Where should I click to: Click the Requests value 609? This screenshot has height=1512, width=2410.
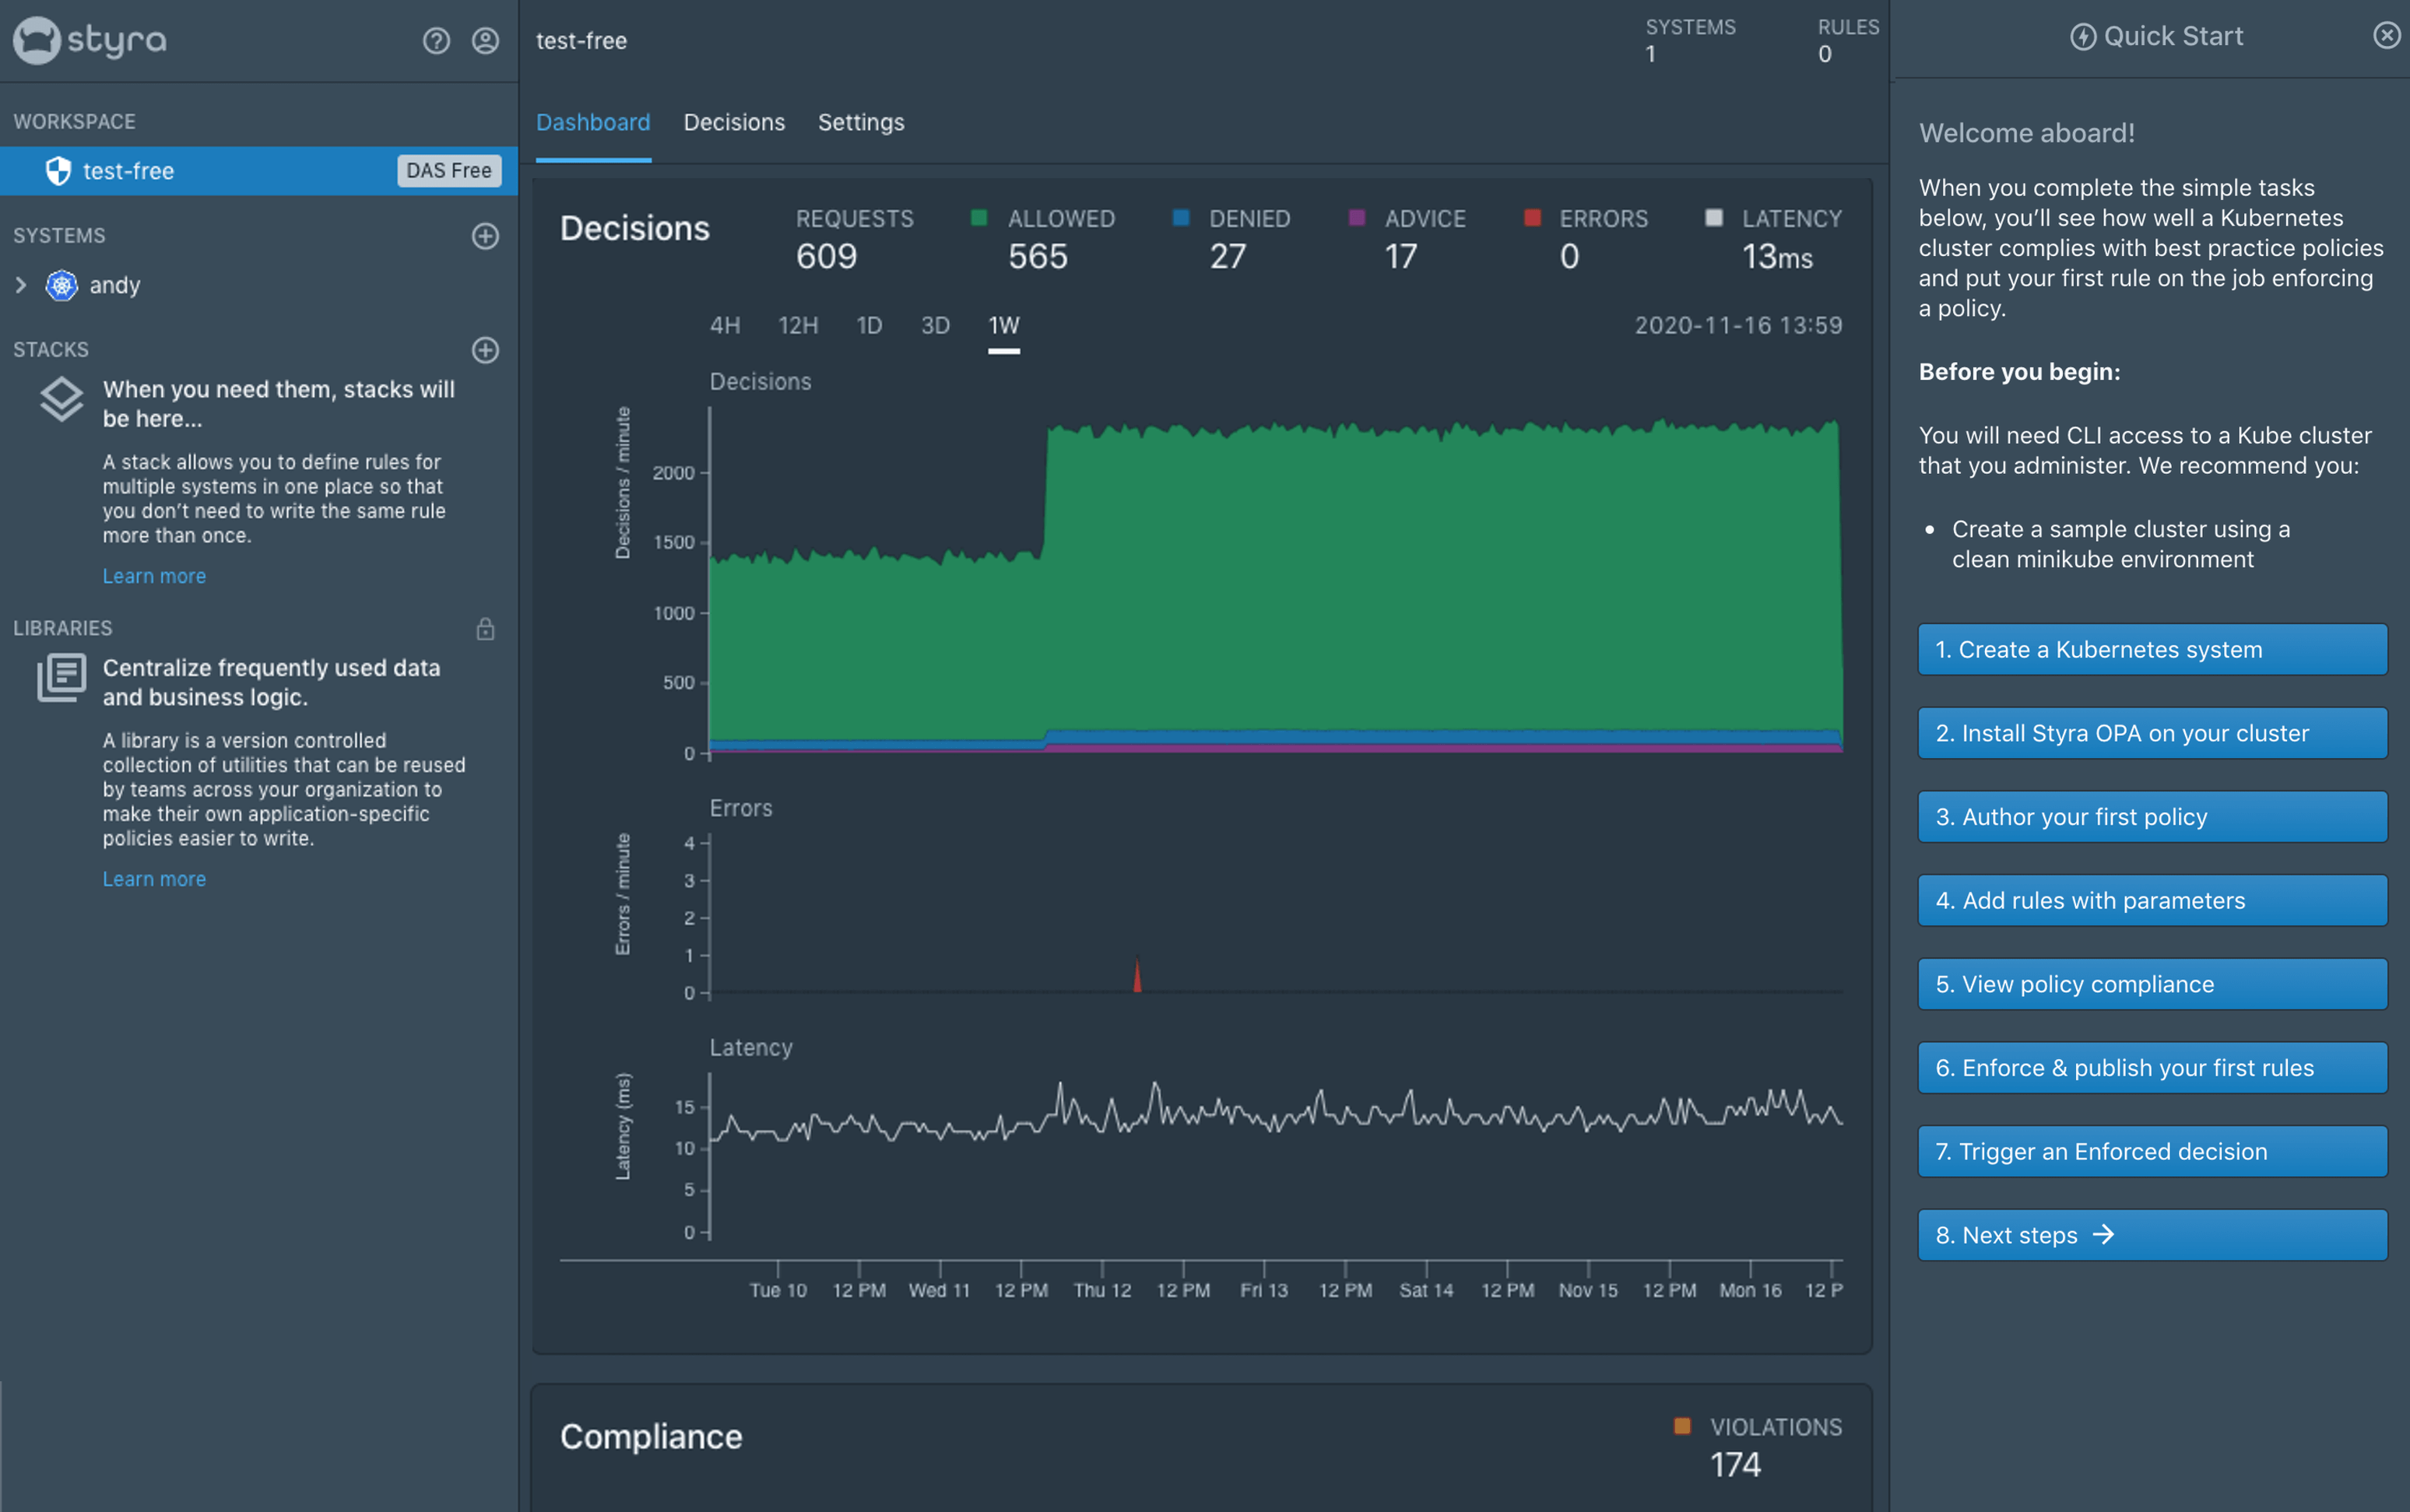(x=826, y=257)
